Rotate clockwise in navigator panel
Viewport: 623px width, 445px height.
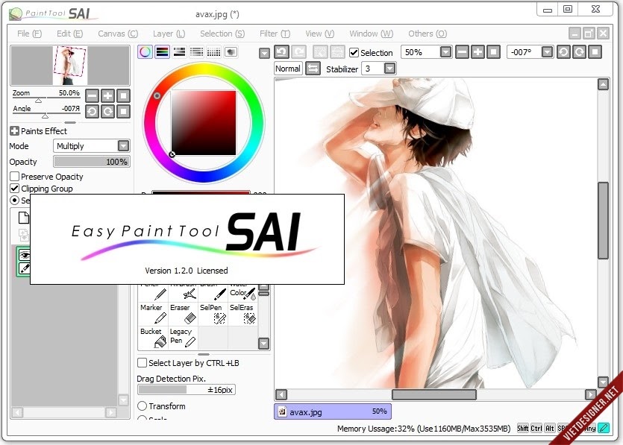[107, 112]
